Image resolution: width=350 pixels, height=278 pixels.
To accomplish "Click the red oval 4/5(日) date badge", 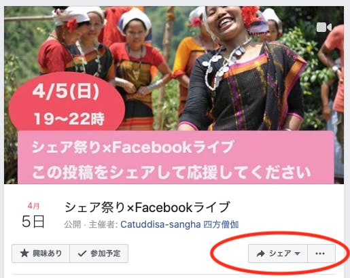I will coord(67,102).
